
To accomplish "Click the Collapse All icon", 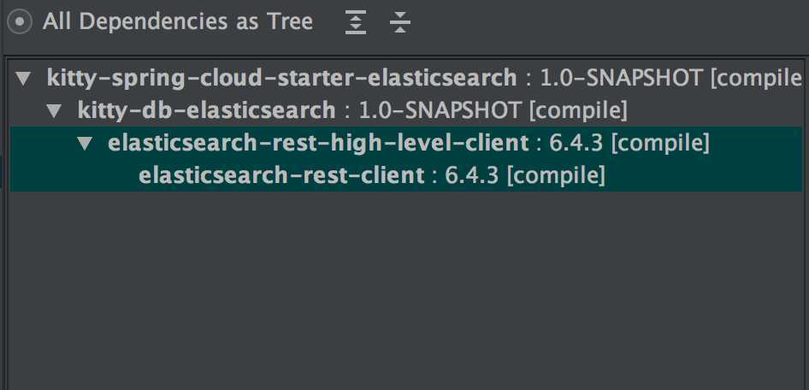I will pyautogui.click(x=400, y=22).
